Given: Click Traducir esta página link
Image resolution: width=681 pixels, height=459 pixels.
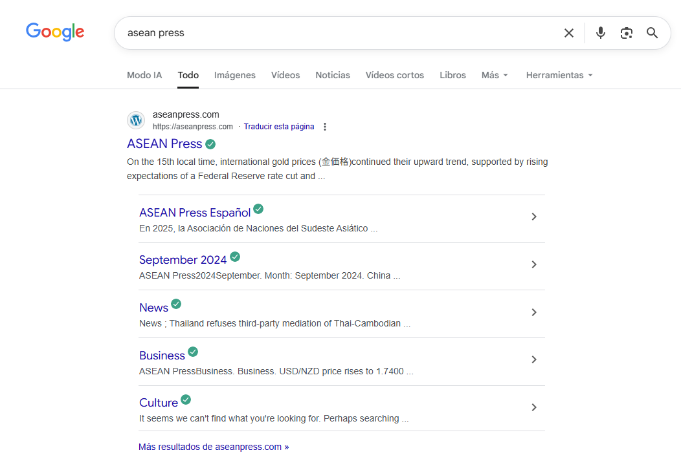Looking at the screenshot, I should 278,127.
